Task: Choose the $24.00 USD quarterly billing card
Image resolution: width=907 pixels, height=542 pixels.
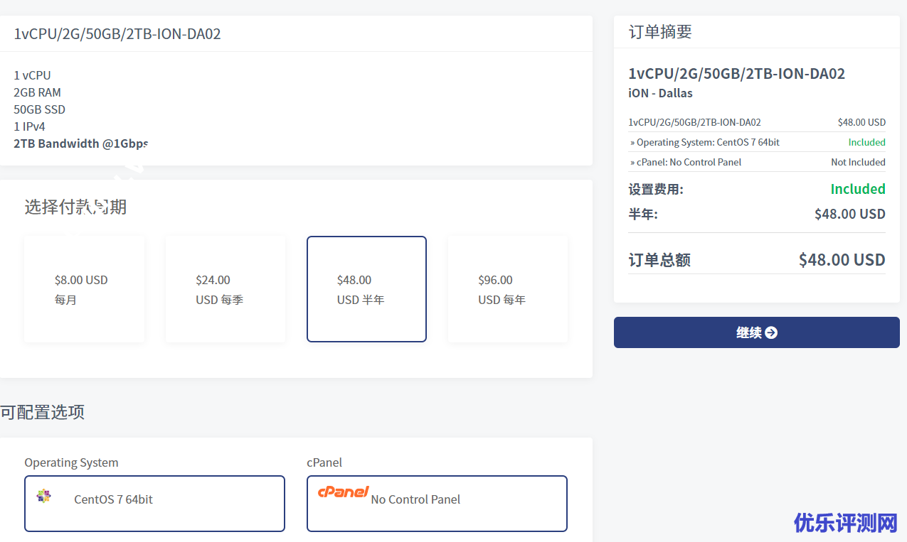Action: point(226,289)
